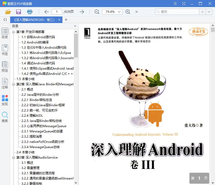The height and width of the screenshot is (185, 215).
Task: Open the 预览 thumbnails sidebar panel
Action: click(x=5, y=67)
